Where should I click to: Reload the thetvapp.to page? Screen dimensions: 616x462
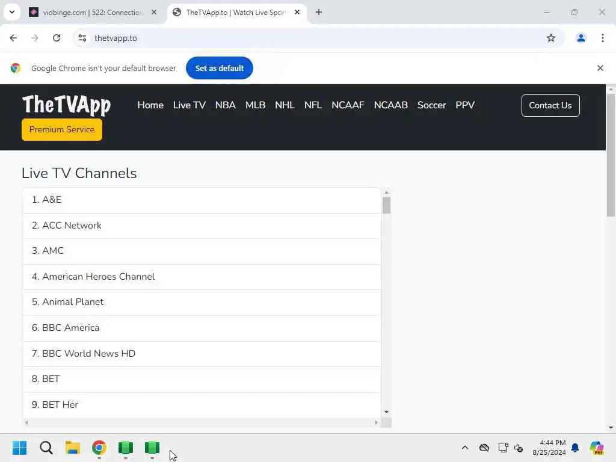pos(57,38)
